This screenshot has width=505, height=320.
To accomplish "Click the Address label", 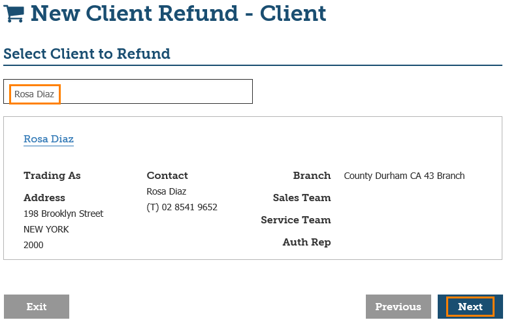I will pyautogui.click(x=44, y=198).
